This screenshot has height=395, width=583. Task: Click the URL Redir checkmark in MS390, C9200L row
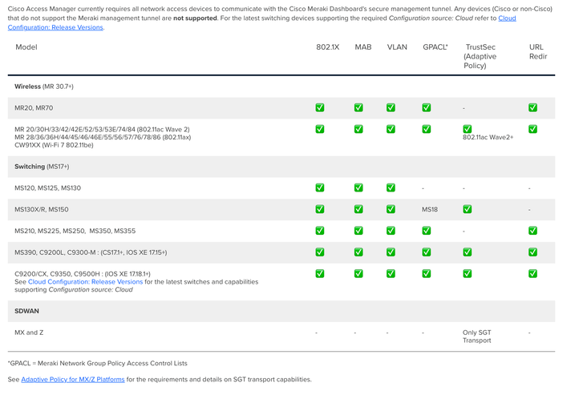point(532,252)
